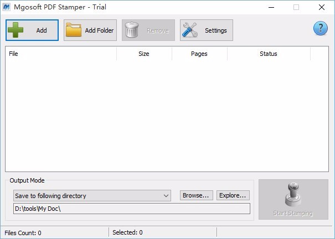Screen dimensions: 335x239
Task: Open help via blue question mark icon
Action: click(320, 28)
